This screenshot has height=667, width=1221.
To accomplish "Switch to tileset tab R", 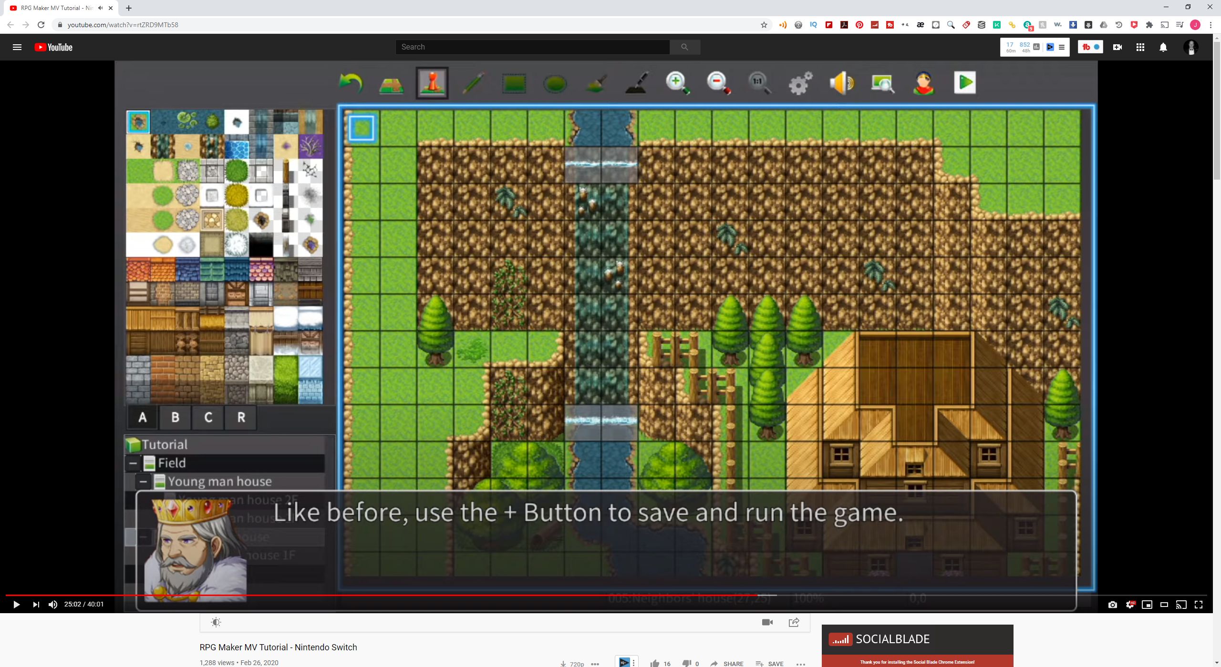I will pyautogui.click(x=241, y=418).
